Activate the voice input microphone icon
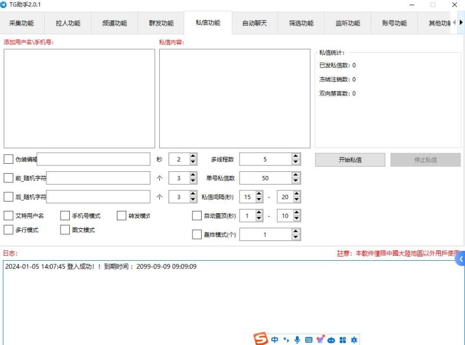465x345 pixels. point(297,338)
